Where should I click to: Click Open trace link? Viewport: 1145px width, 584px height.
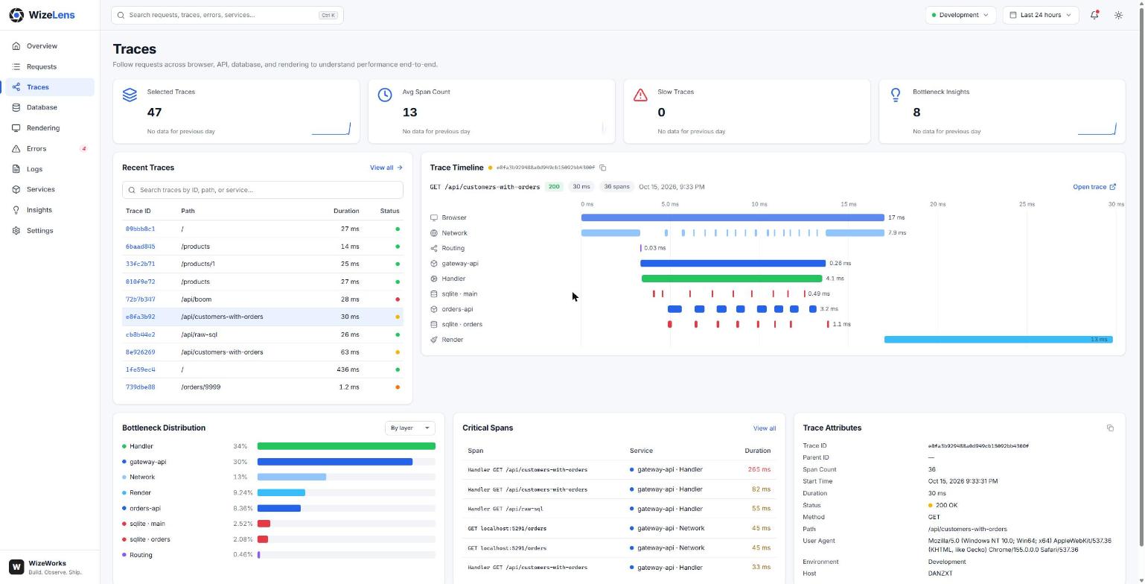click(x=1094, y=187)
